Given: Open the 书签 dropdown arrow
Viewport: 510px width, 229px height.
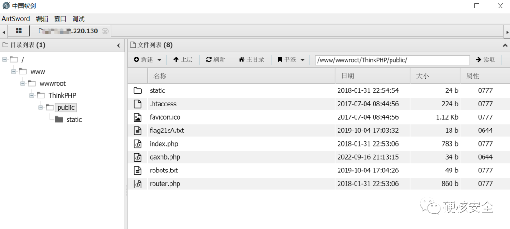Looking at the screenshot, I should [303, 60].
